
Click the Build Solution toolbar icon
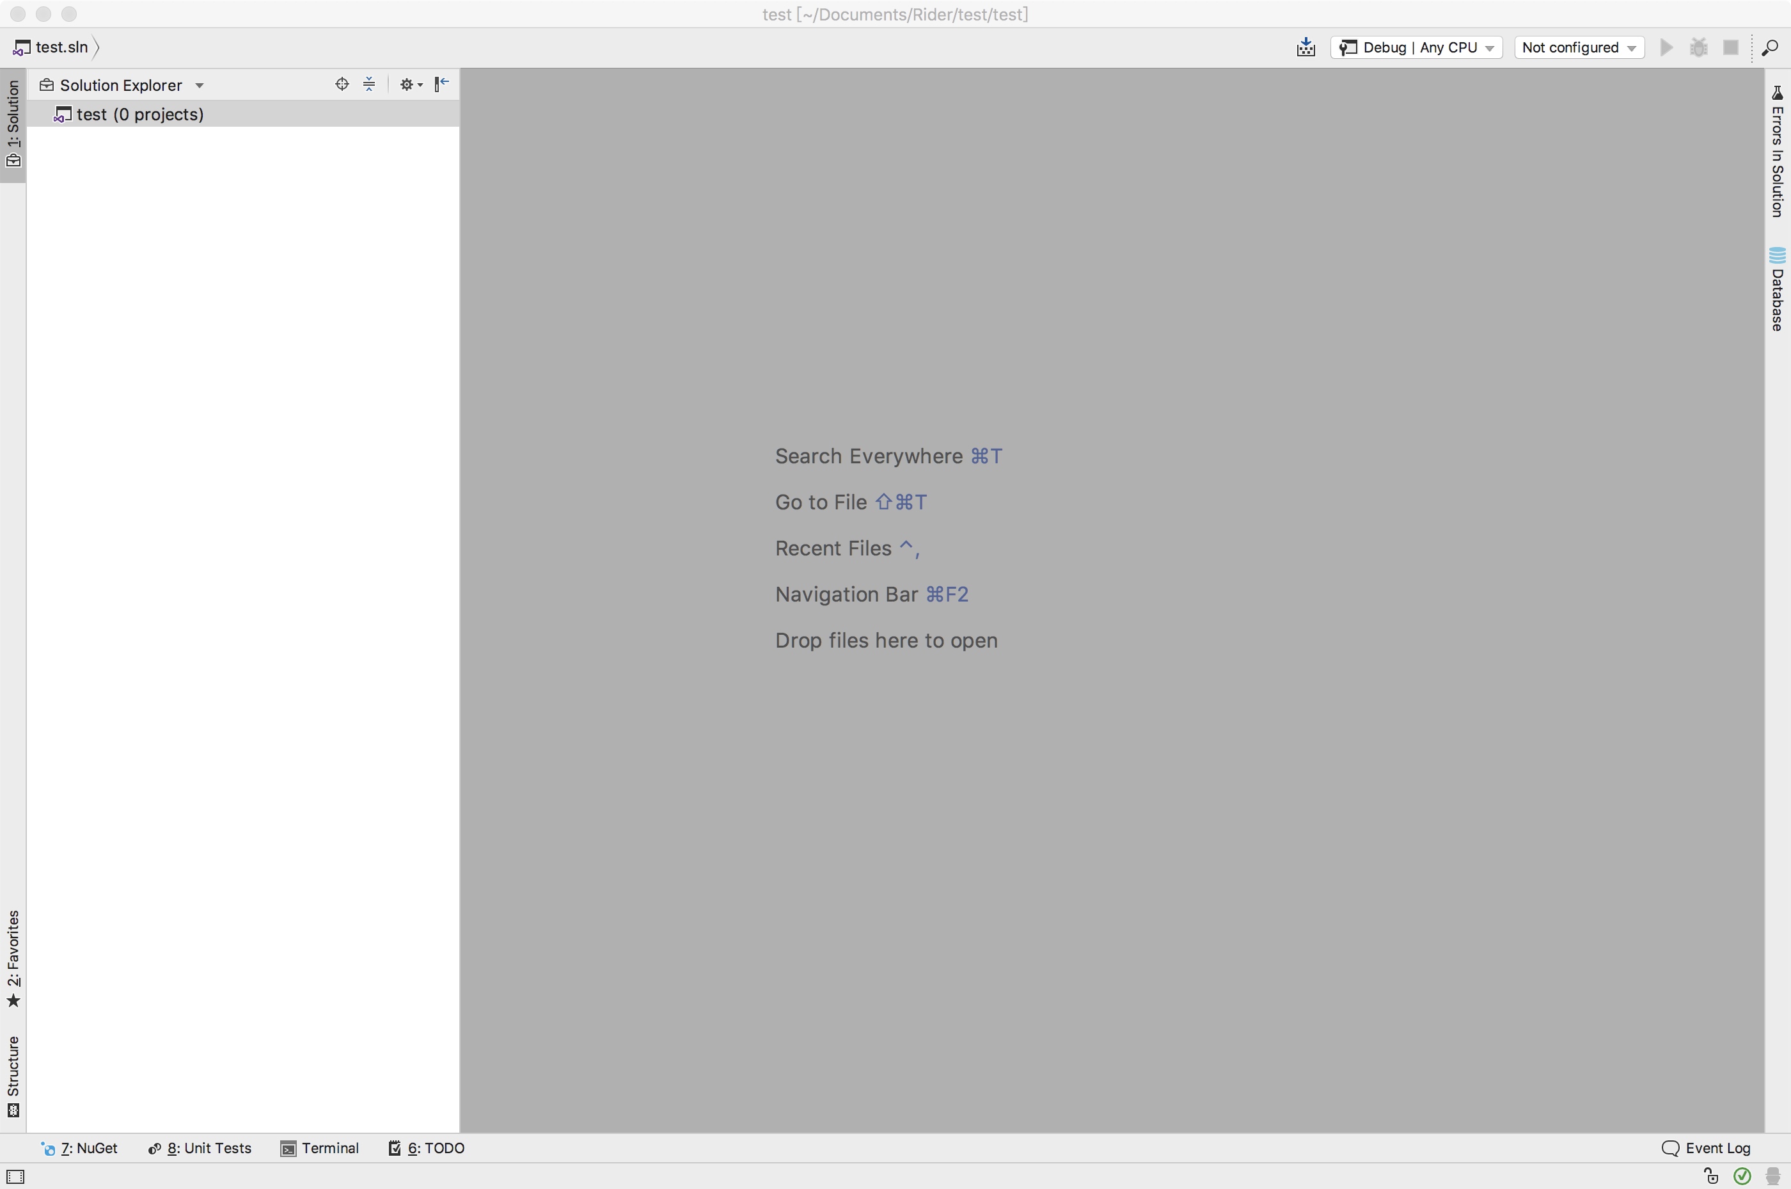[x=1305, y=47]
